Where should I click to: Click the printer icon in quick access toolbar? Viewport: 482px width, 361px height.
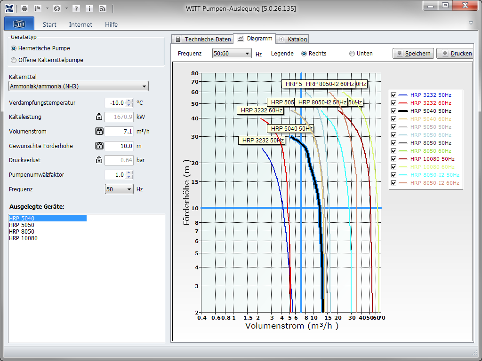(24, 8)
